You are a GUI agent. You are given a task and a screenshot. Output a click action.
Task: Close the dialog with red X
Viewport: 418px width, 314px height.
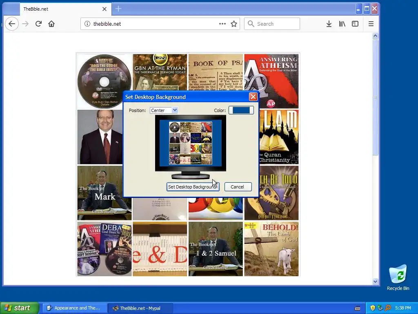click(253, 96)
